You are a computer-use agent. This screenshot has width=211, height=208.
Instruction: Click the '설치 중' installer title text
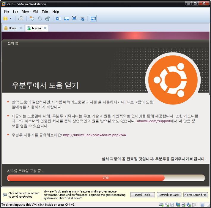coord(13,43)
